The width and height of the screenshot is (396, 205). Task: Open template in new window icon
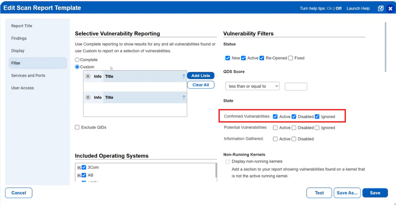point(380,8)
